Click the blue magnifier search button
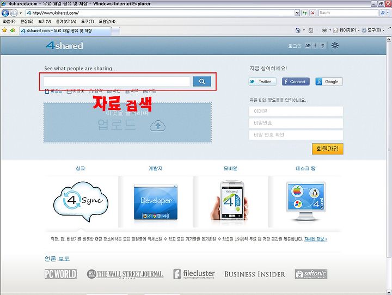The width and height of the screenshot is (392, 295). tap(202, 81)
